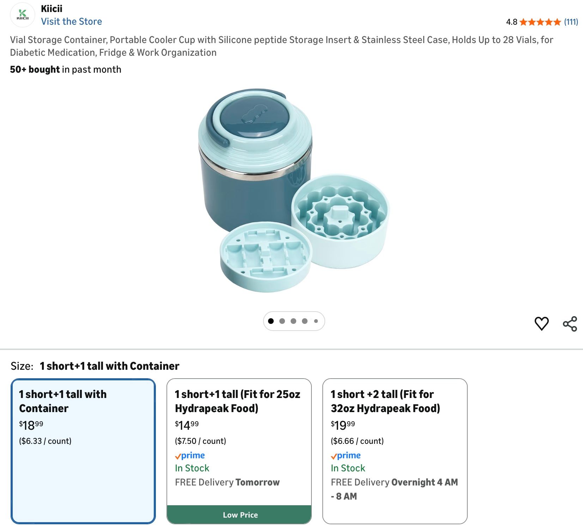Click the orange star rating
This screenshot has height=531, width=583.
[x=540, y=22]
